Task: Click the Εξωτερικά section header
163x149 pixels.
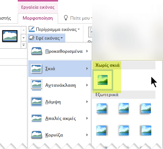Action: (x=124, y=95)
